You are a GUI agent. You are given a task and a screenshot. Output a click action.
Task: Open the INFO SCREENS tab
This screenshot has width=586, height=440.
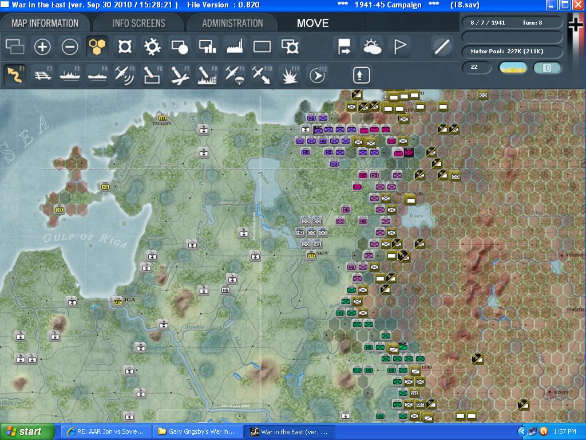[138, 23]
